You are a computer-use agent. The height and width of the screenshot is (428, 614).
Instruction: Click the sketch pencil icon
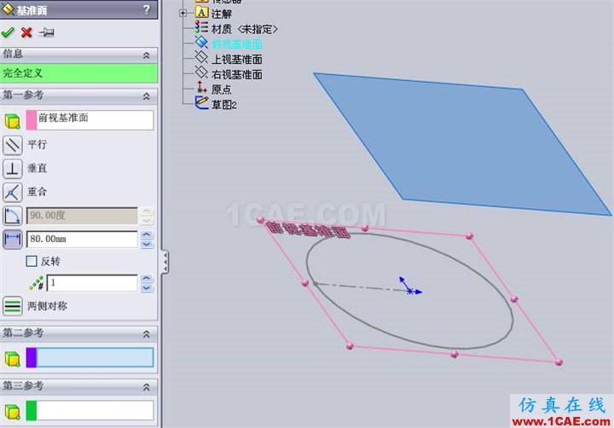click(x=201, y=102)
